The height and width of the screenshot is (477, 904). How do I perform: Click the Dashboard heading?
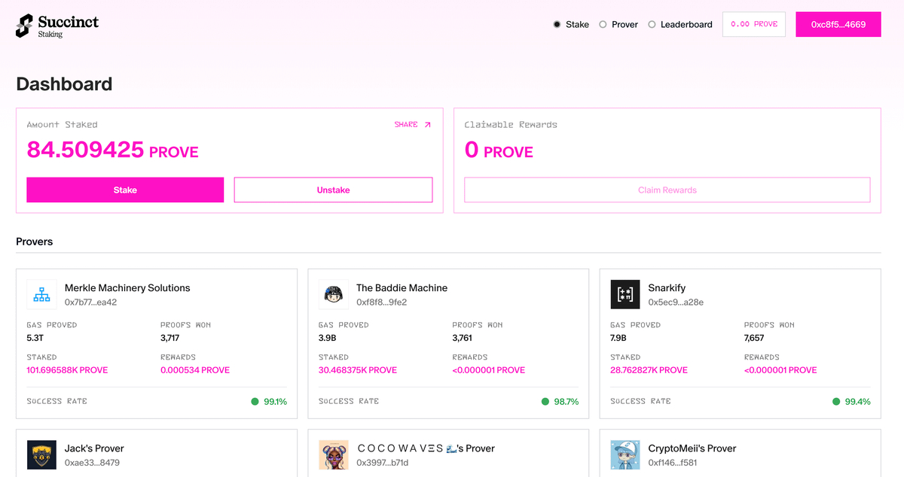click(64, 84)
